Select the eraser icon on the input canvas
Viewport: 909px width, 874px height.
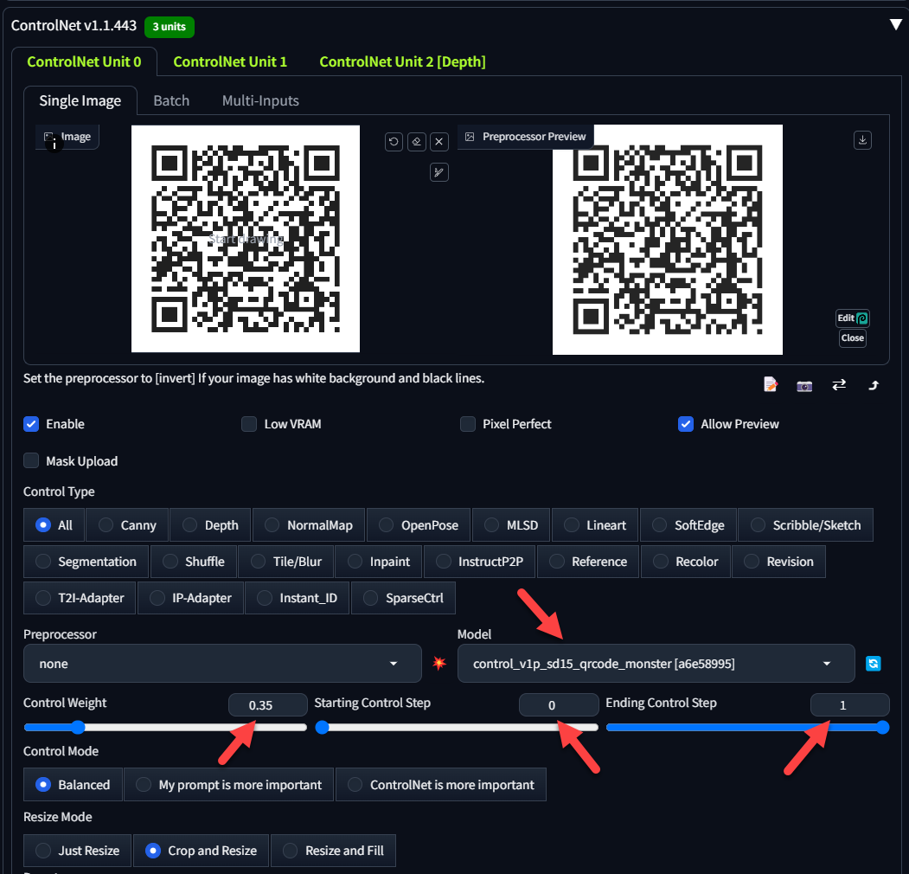[416, 142]
